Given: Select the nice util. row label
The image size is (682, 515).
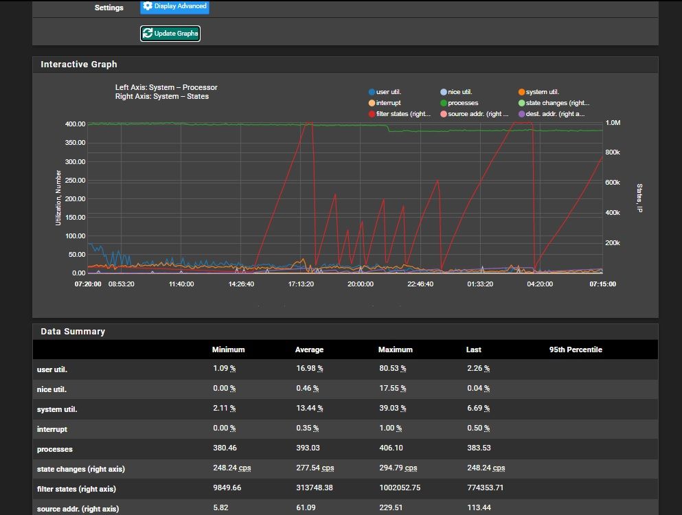Looking at the screenshot, I should tap(52, 390).
